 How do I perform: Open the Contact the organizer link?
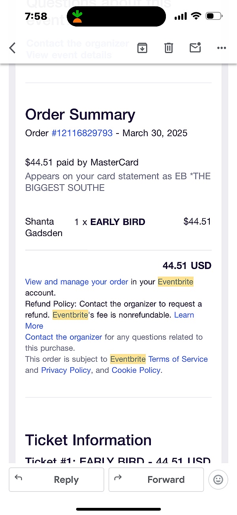coord(64,337)
